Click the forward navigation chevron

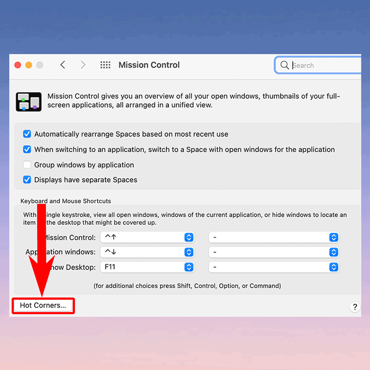[83, 65]
